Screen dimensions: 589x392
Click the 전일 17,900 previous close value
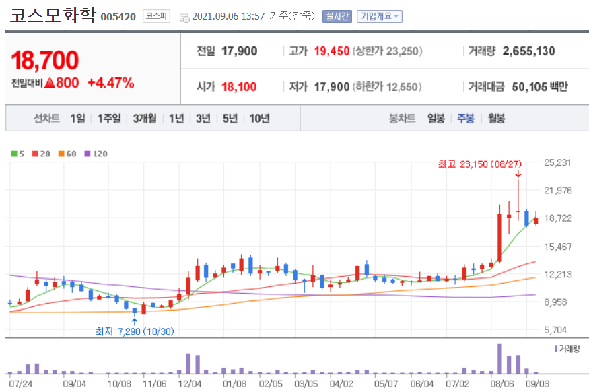239,51
